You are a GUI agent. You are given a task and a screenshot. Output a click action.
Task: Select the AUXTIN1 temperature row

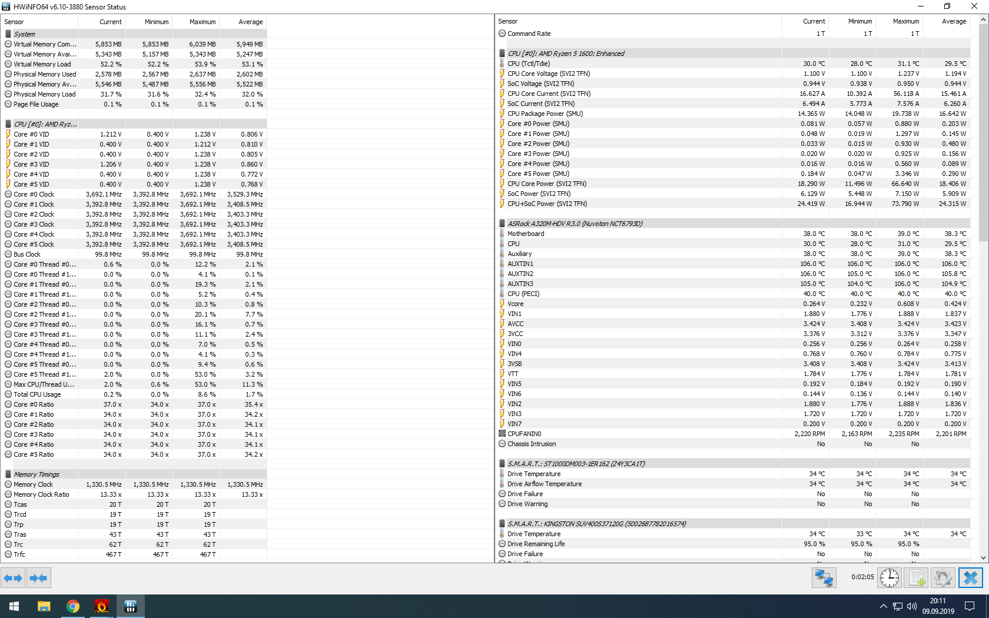734,264
